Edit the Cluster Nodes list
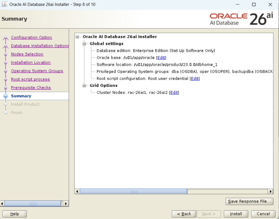 tap(174, 93)
